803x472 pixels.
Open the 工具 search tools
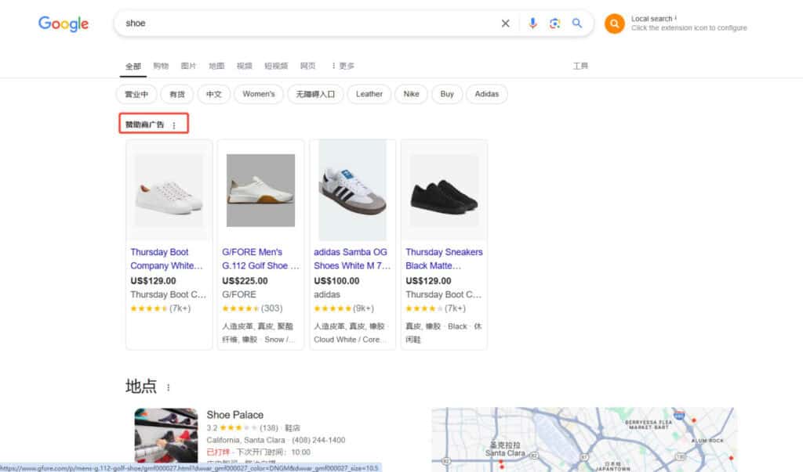580,66
